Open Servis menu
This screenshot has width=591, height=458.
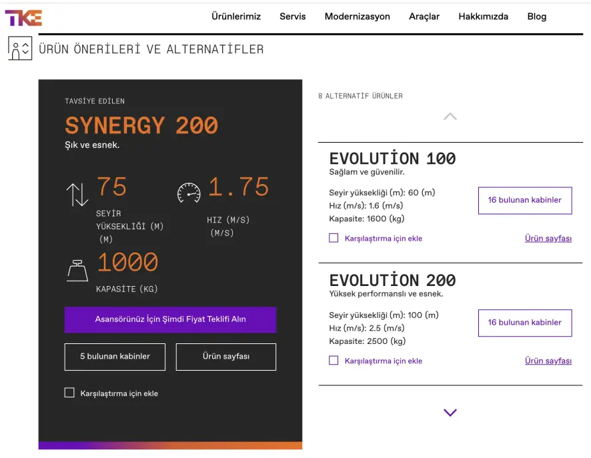pyautogui.click(x=292, y=17)
